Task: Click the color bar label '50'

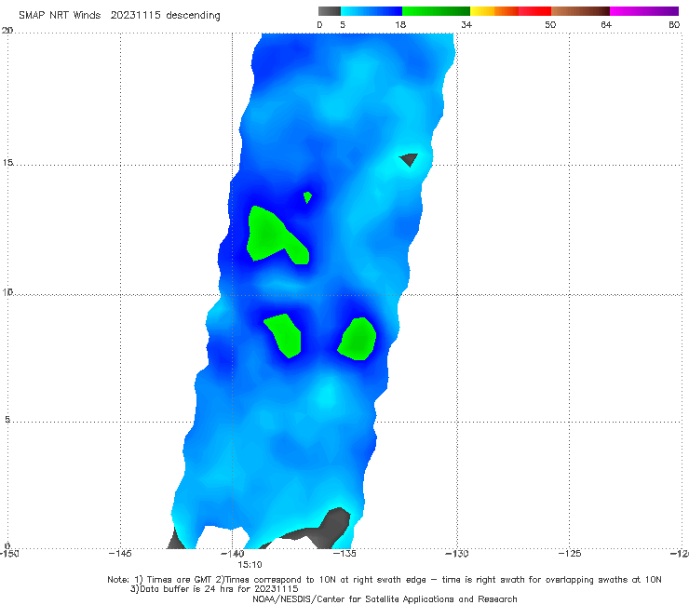Action: [x=550, y=24]
